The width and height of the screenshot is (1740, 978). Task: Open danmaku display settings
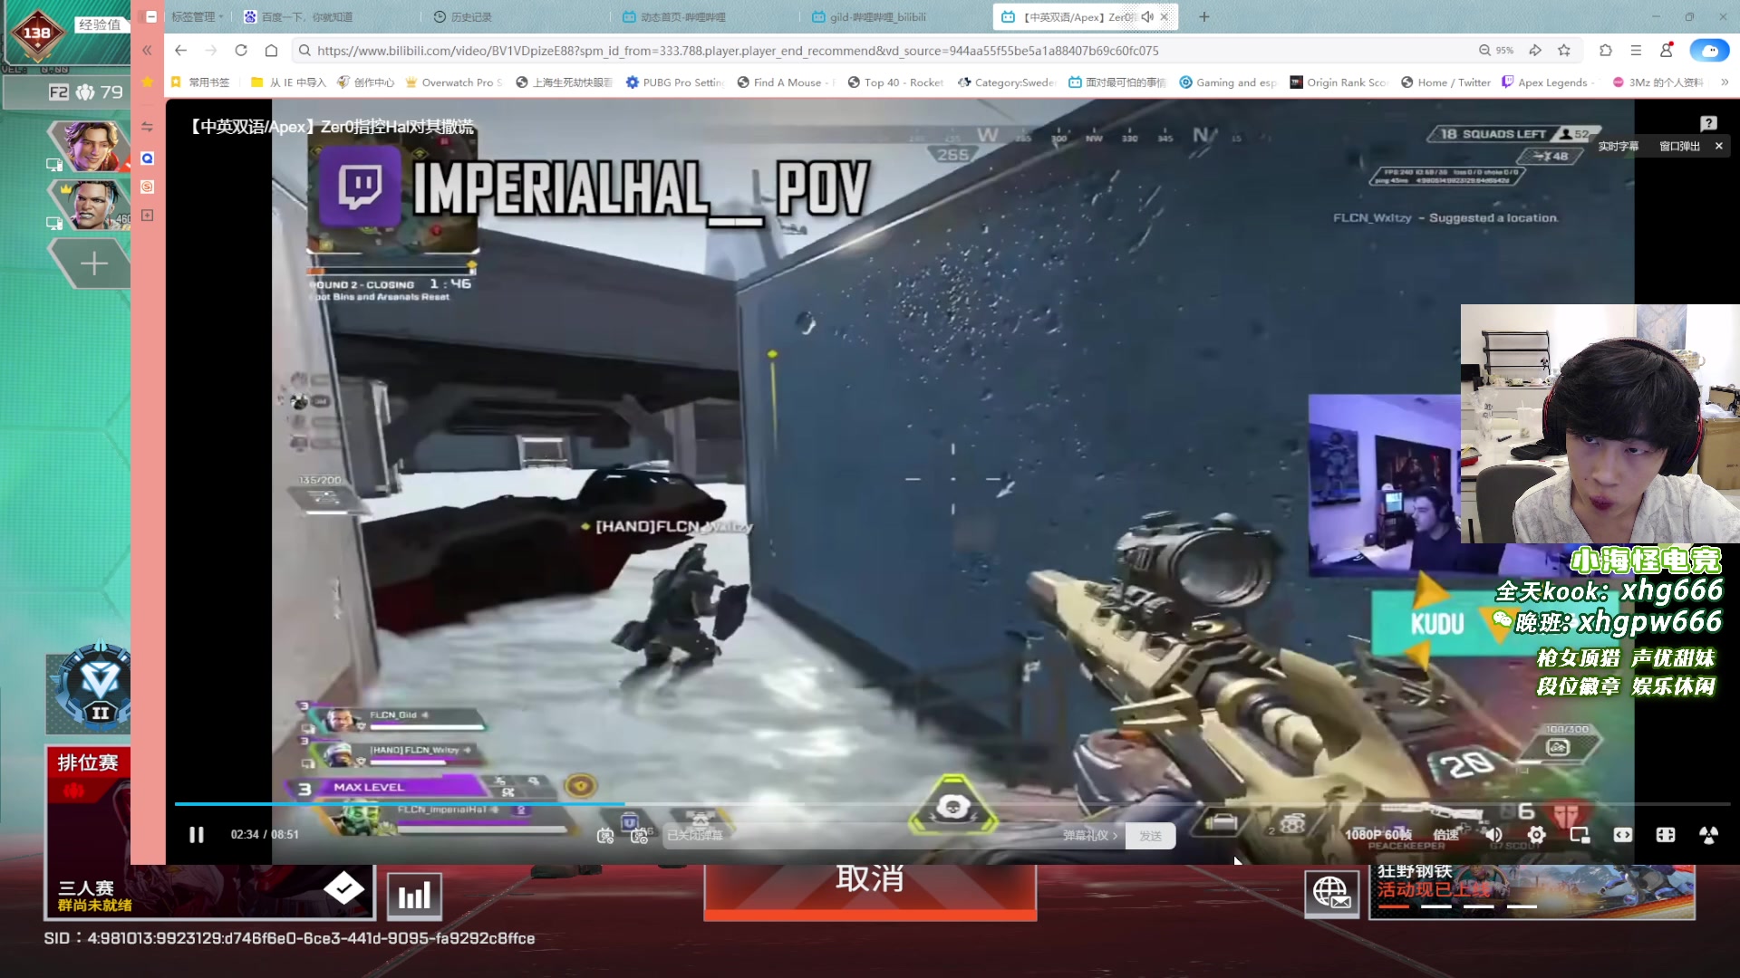[x=640, y=836]
